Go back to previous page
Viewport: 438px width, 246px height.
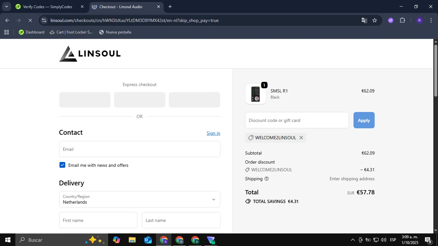tap(7, 20)
